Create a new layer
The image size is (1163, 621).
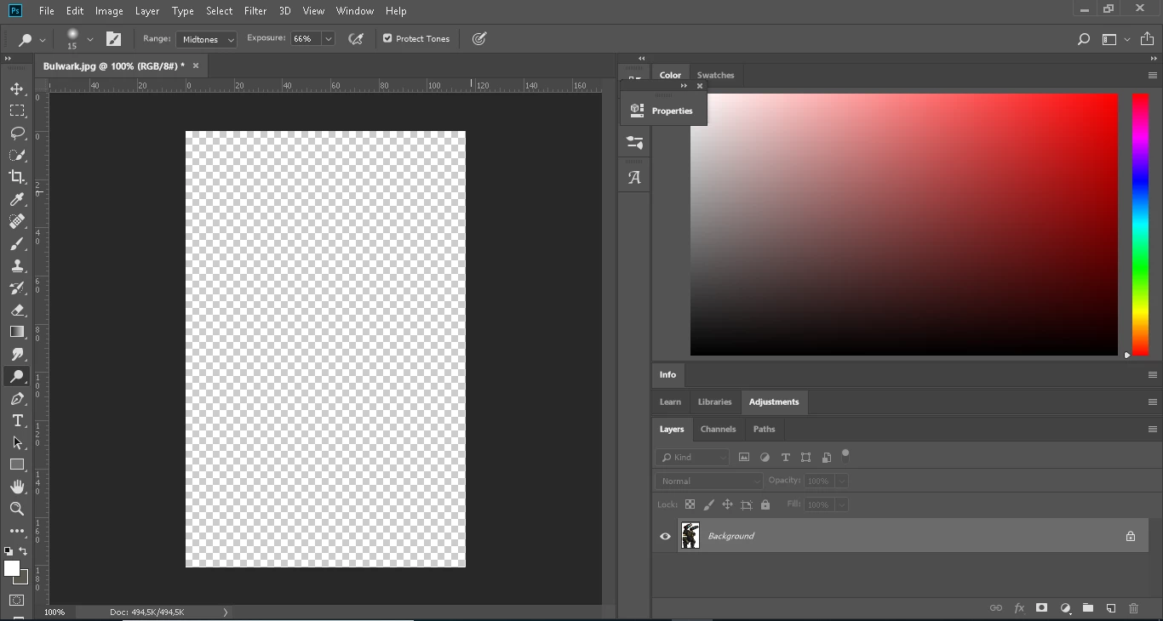(x=1111, y=608)
